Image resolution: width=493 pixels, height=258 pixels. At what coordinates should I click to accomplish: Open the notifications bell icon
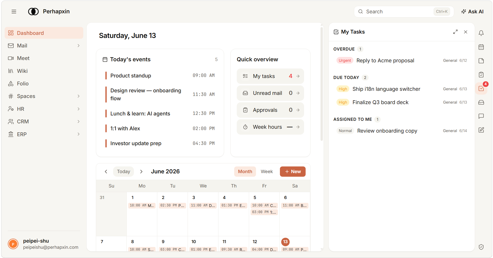[481, 33]
